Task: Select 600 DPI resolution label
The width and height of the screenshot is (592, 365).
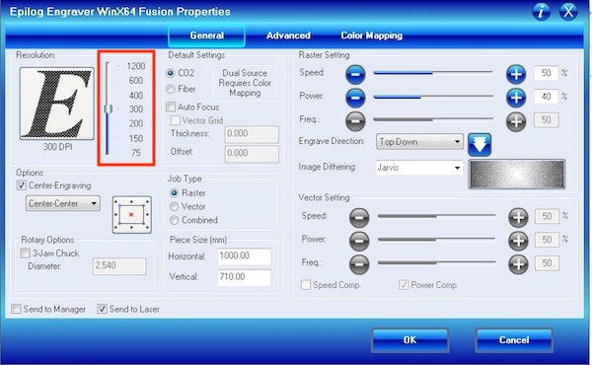Action: [x=136, y=81]
